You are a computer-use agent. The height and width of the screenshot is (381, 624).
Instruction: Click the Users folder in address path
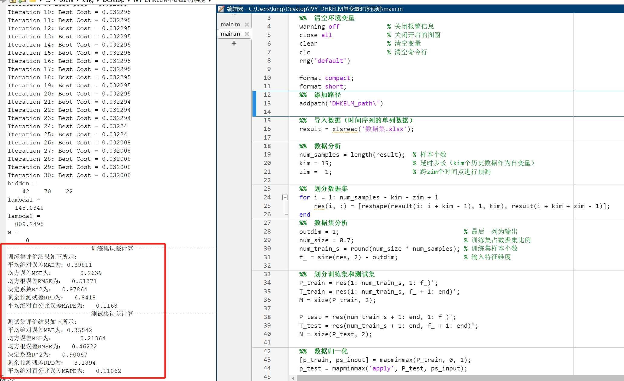click(x=66, y=1)
